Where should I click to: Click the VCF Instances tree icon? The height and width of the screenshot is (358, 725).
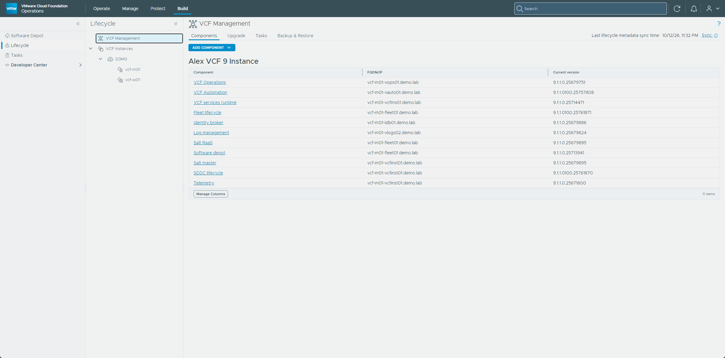tap(101, 49)
